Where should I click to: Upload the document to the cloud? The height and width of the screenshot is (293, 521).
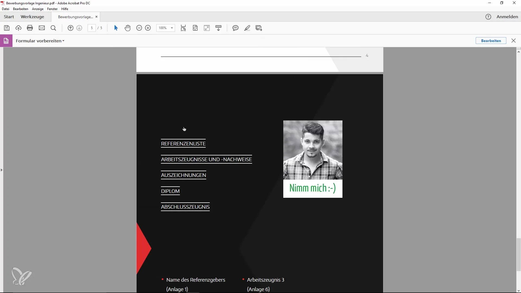18,28
